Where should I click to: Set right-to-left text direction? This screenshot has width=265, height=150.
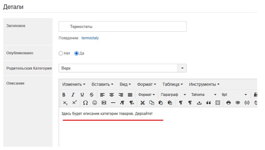tap(132, 103)
